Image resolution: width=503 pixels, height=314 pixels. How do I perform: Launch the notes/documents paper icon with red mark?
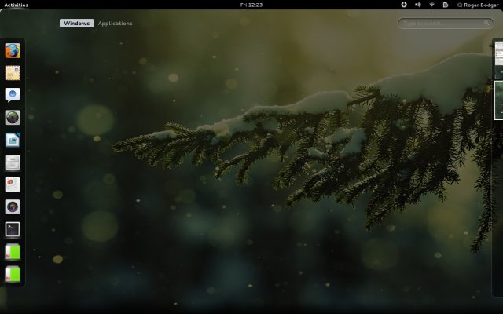click(x=13, y=184)
